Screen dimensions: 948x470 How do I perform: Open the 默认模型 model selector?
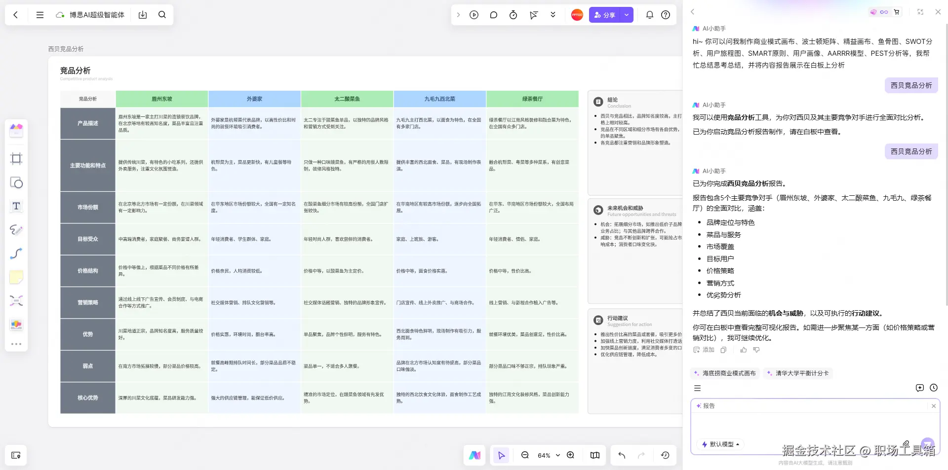[x=721, y=444]
